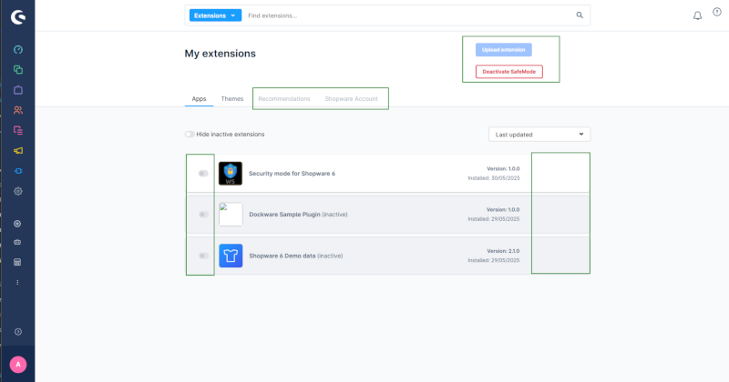Screen dimensions: 729x382
Task: Open the Content layout icon
Action: 18,130
